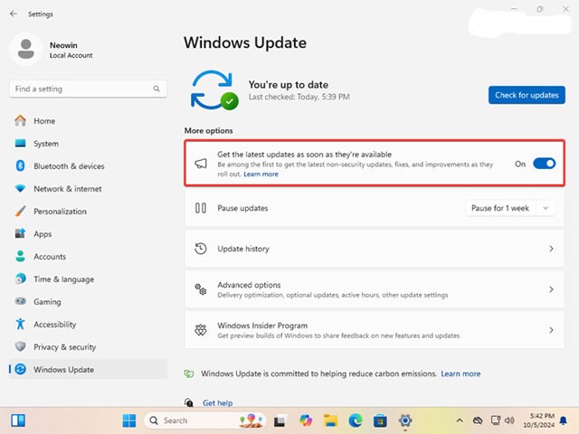Click the megaphone icon for latest updates

pyautogui.click(x=201, y=164)
